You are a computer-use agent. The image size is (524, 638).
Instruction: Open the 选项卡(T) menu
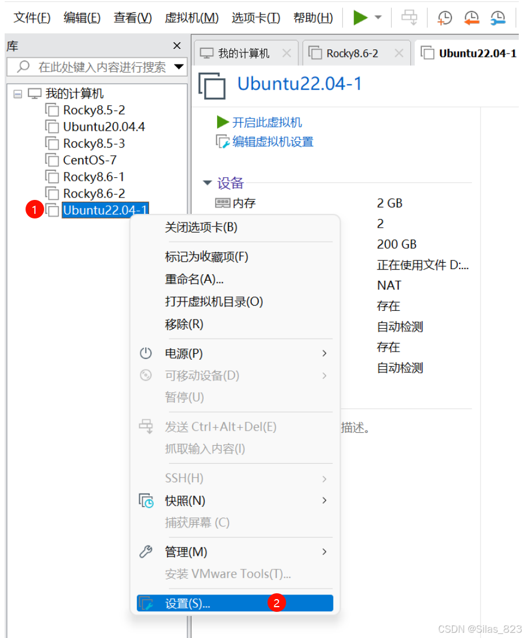click(255, 18)
